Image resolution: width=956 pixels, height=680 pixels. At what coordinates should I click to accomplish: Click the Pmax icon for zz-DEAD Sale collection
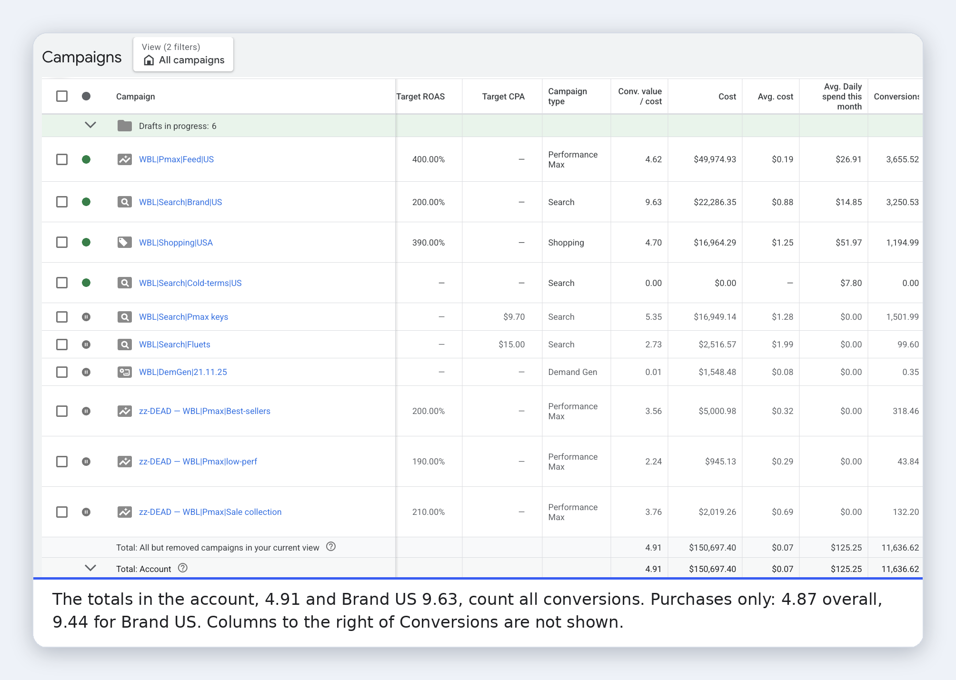click(x=125, y=512)
